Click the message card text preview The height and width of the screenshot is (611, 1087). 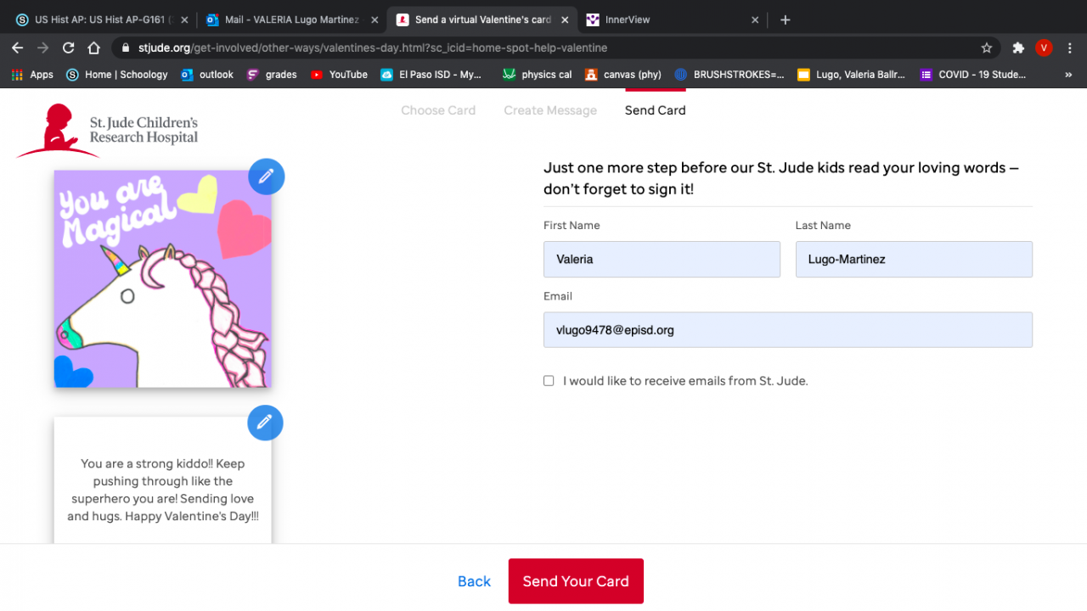click(163, 490)
